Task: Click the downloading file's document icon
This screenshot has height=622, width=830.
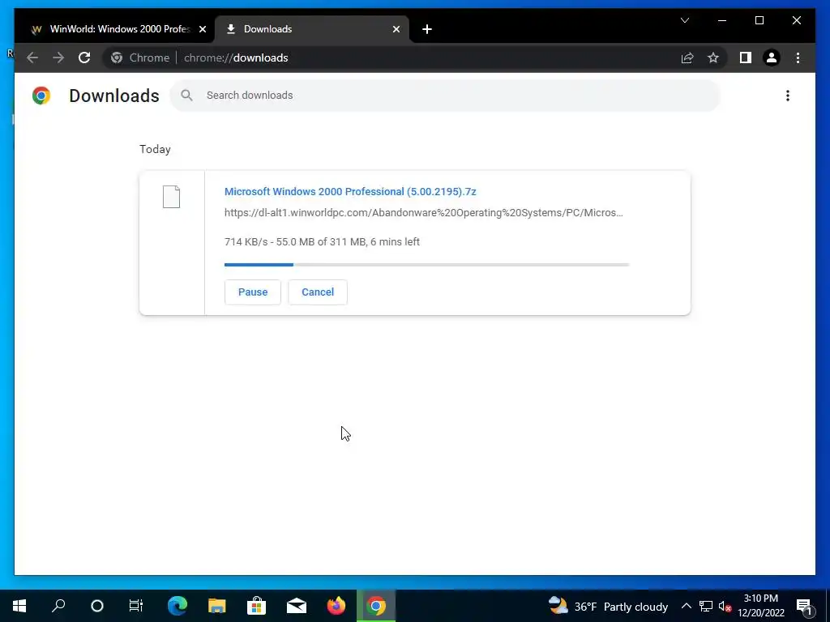Action: (171, 197)
